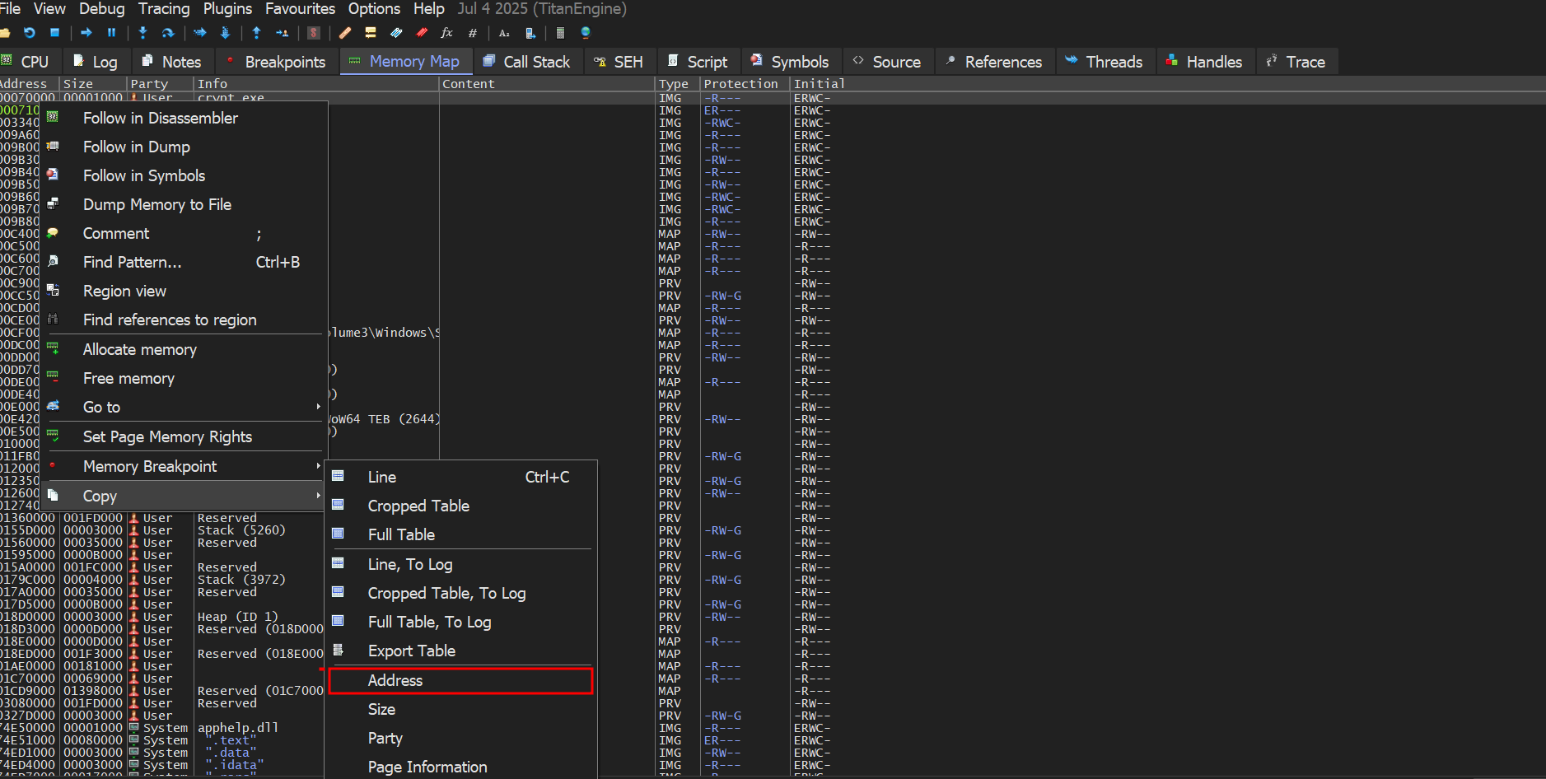Choose Export Table from the submenu

tap(411, 651)
